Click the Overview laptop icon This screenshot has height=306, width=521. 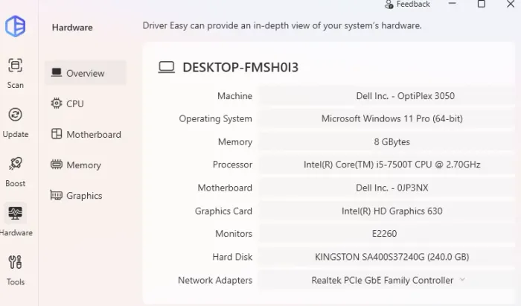pyautogui.click(x=57, y=72)
